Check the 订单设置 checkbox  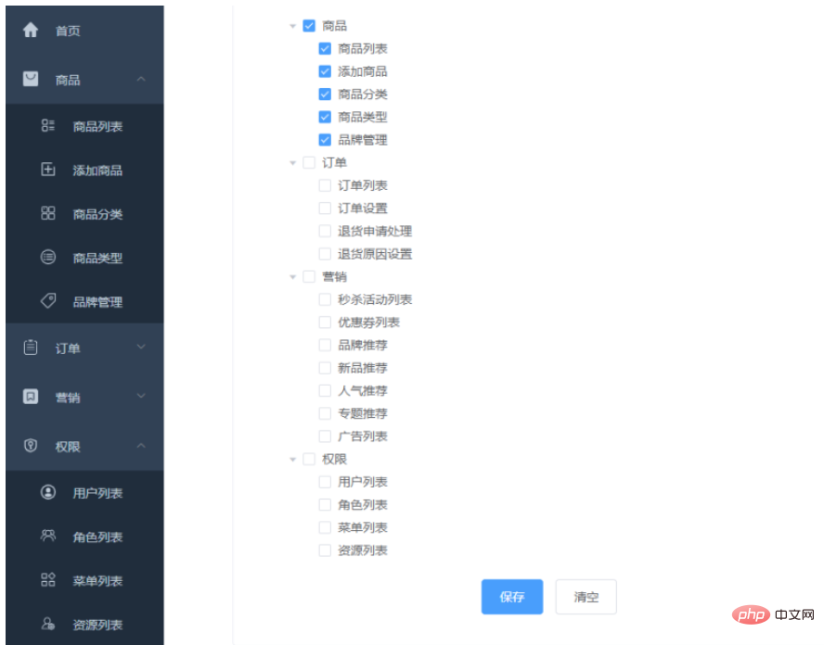pos(325,209)
